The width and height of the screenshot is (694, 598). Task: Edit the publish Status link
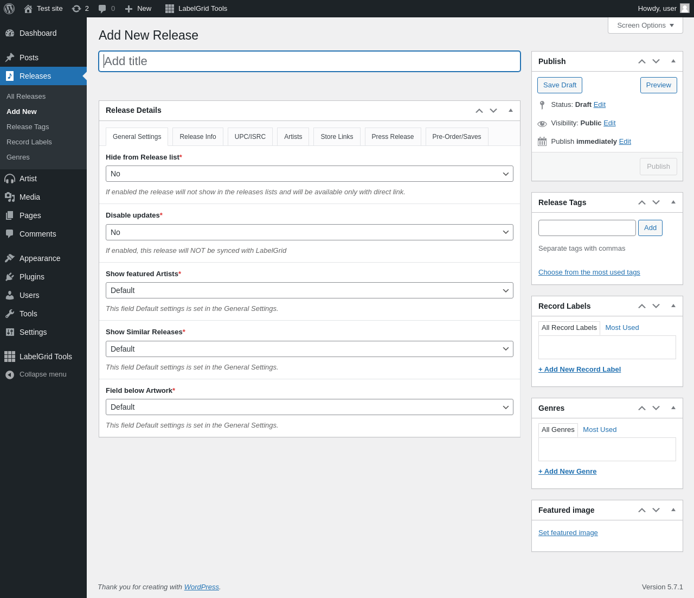coord(600,105)
